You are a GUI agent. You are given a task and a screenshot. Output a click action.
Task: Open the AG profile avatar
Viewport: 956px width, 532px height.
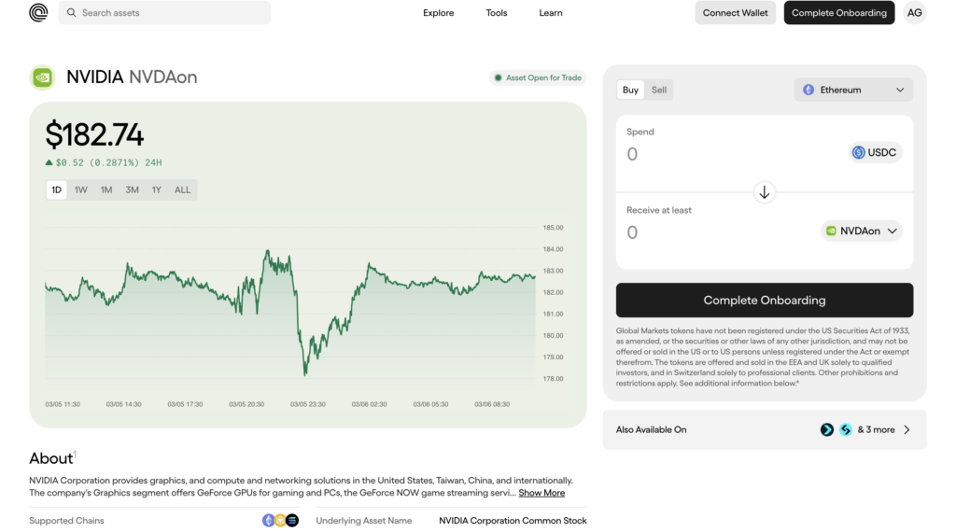click(915, 13)
